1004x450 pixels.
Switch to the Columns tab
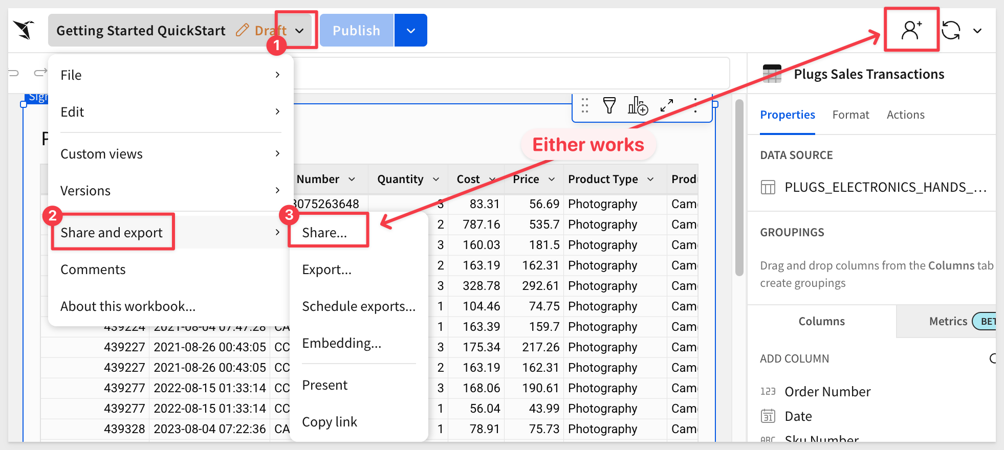coord(822,321)
